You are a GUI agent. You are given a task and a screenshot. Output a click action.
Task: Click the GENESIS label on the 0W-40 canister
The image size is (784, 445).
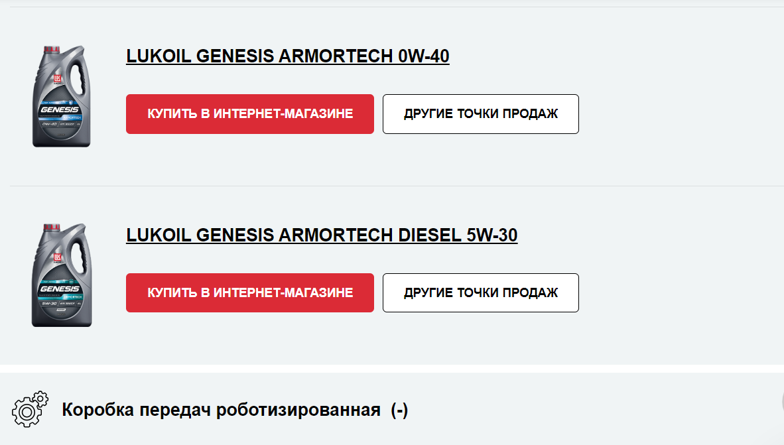coord(60,109)
